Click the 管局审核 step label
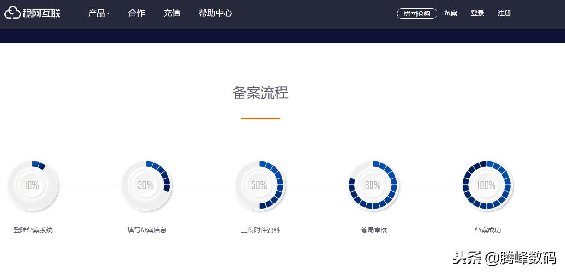This screenshot has height=273, width=565. pos(374,229)
